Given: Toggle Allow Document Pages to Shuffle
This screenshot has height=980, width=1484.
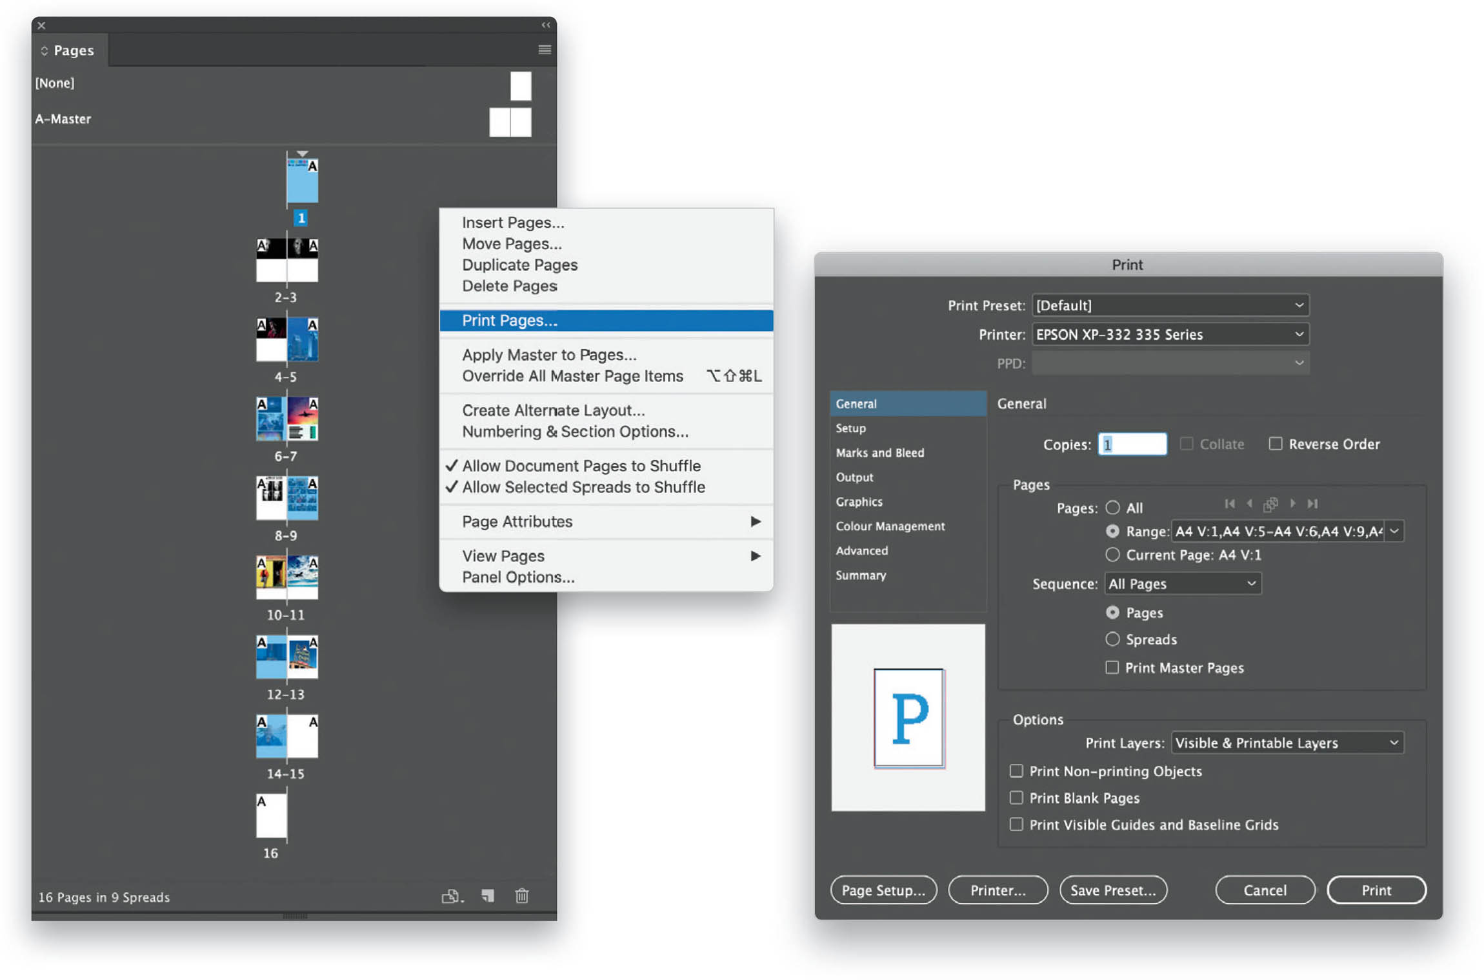Looking at the screenshot, I should 607,466.
